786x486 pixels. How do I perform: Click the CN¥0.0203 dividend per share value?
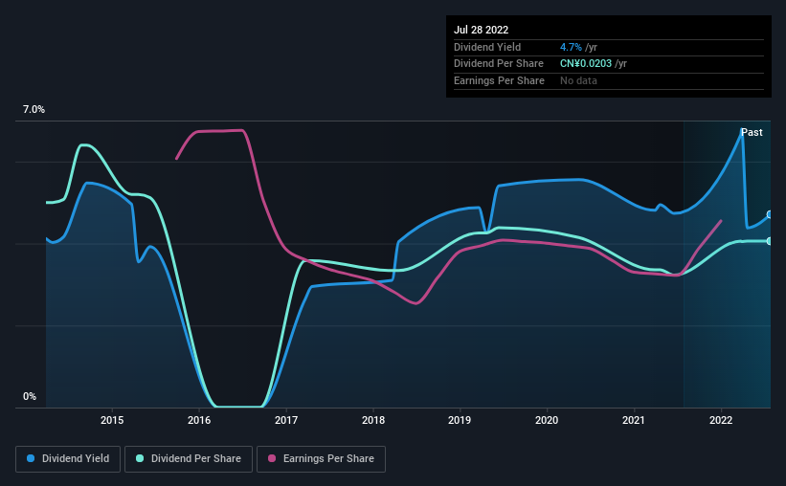tap(586, 64)
